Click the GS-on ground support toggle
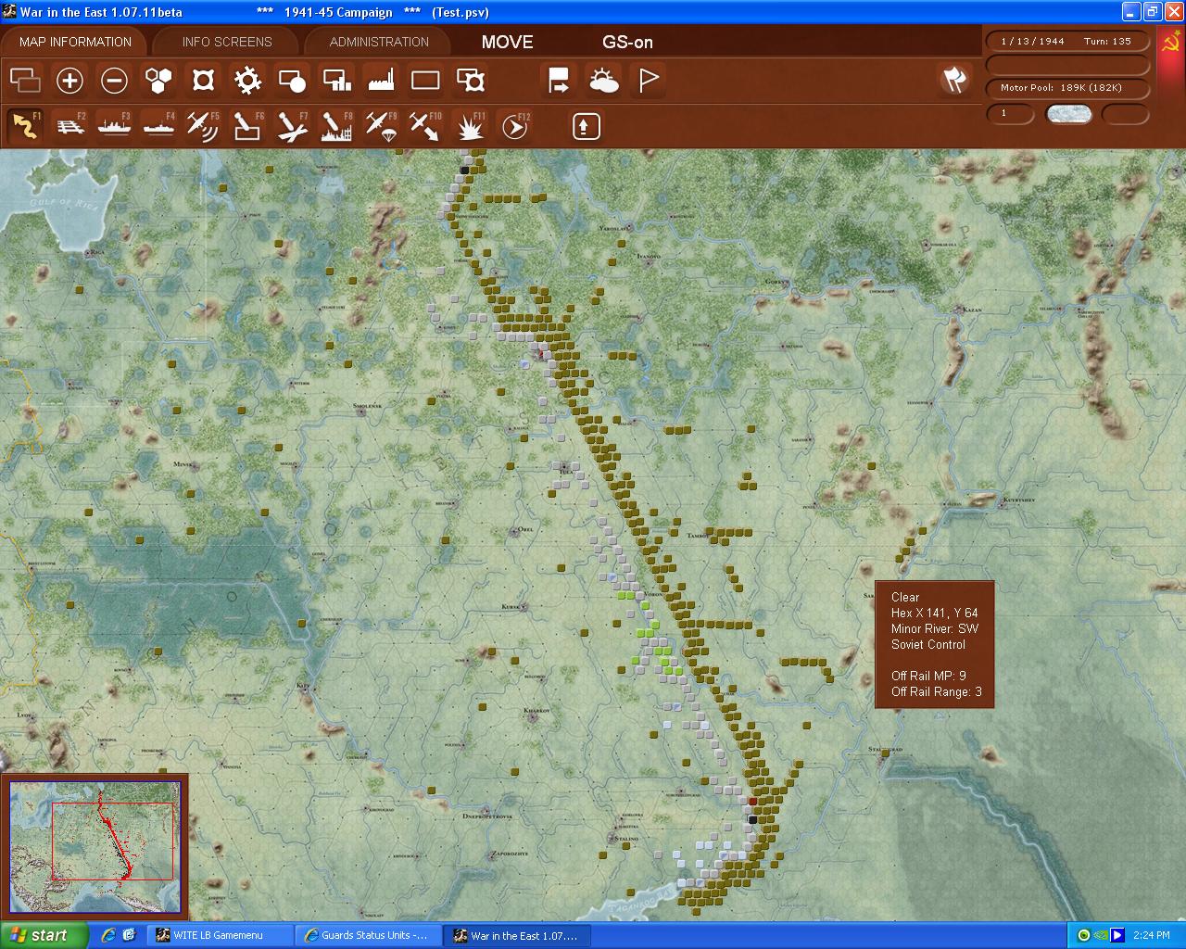The height and width of the screenshot is (949, 1186). (x=627, y=42)
